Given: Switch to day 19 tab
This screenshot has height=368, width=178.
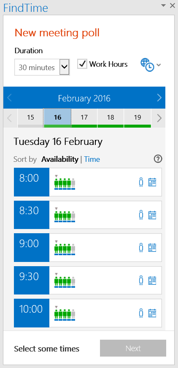Looking at the screenshot, I should (138, 118).
